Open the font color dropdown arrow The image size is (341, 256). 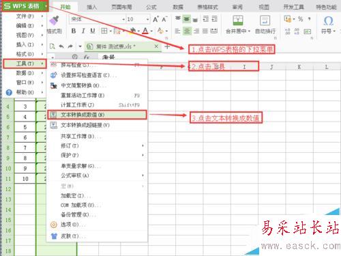151,31
